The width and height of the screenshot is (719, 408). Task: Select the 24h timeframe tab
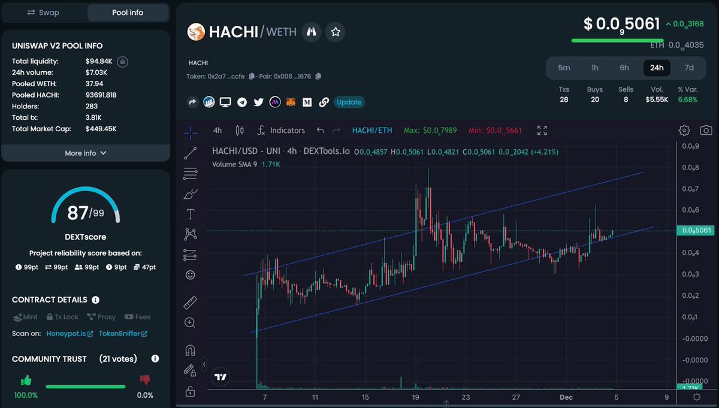pos(657,68)
